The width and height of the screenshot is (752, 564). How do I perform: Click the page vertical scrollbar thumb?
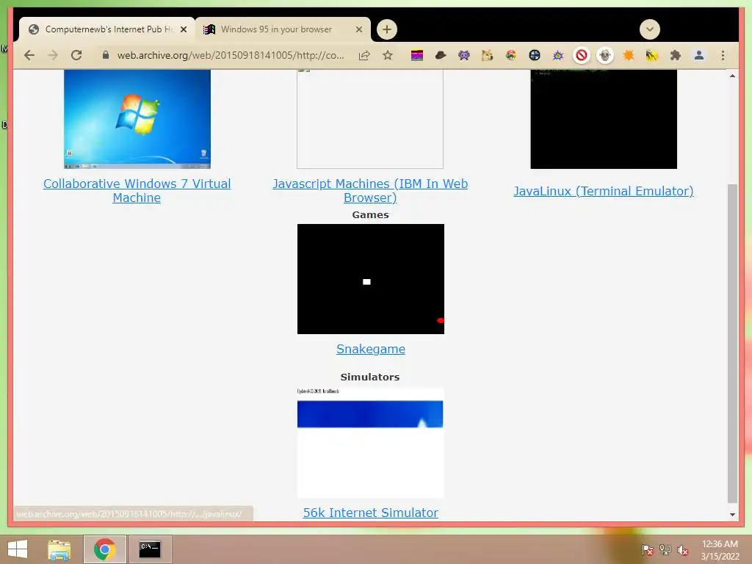[x=732, y=344]
